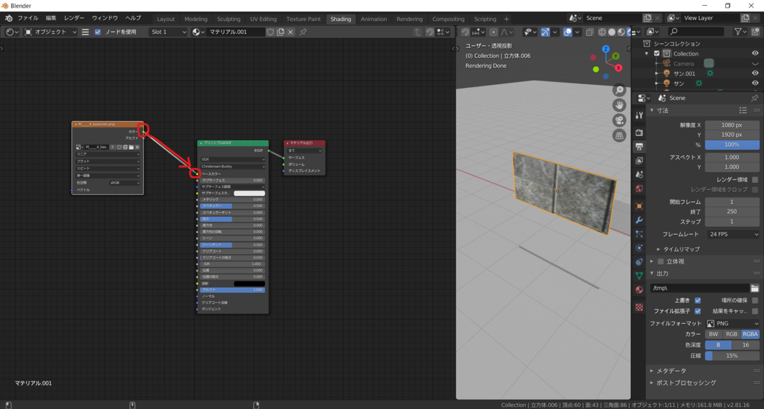
Task: Toggle the camera view icon in viewport
Action: [x=619, y=120]
